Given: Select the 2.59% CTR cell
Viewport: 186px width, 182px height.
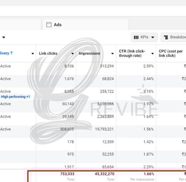Looking at the screenshot, I should point(148,66).
